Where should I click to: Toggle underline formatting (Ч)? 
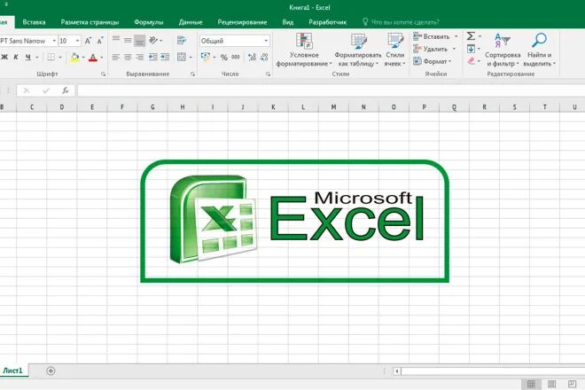(27, 57)
